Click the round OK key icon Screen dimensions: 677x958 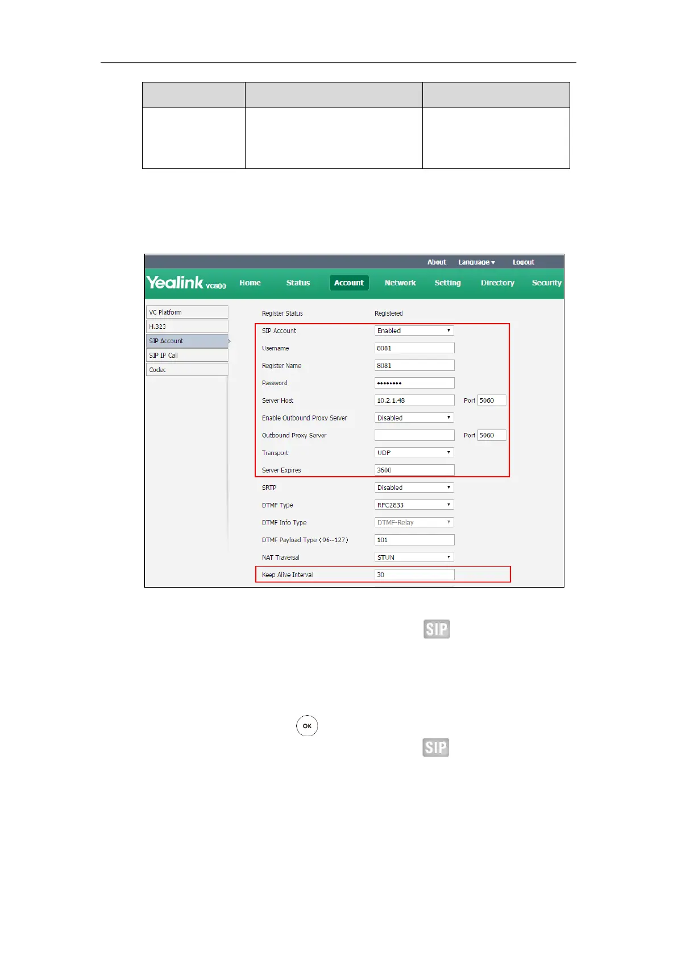point(307,726)
